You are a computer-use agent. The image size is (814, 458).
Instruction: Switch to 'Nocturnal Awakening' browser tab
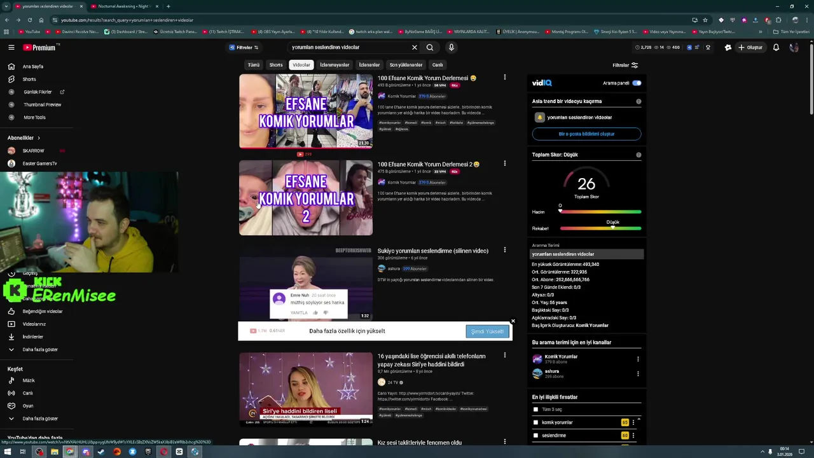coord(123,6)
